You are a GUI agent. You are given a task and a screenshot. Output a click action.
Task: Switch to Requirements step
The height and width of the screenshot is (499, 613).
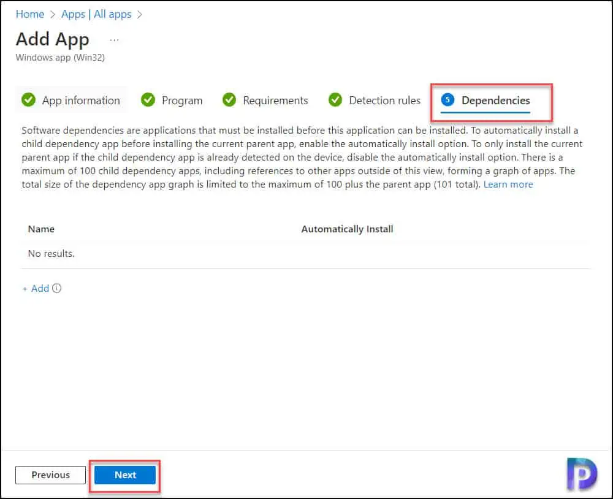point(265,100)
